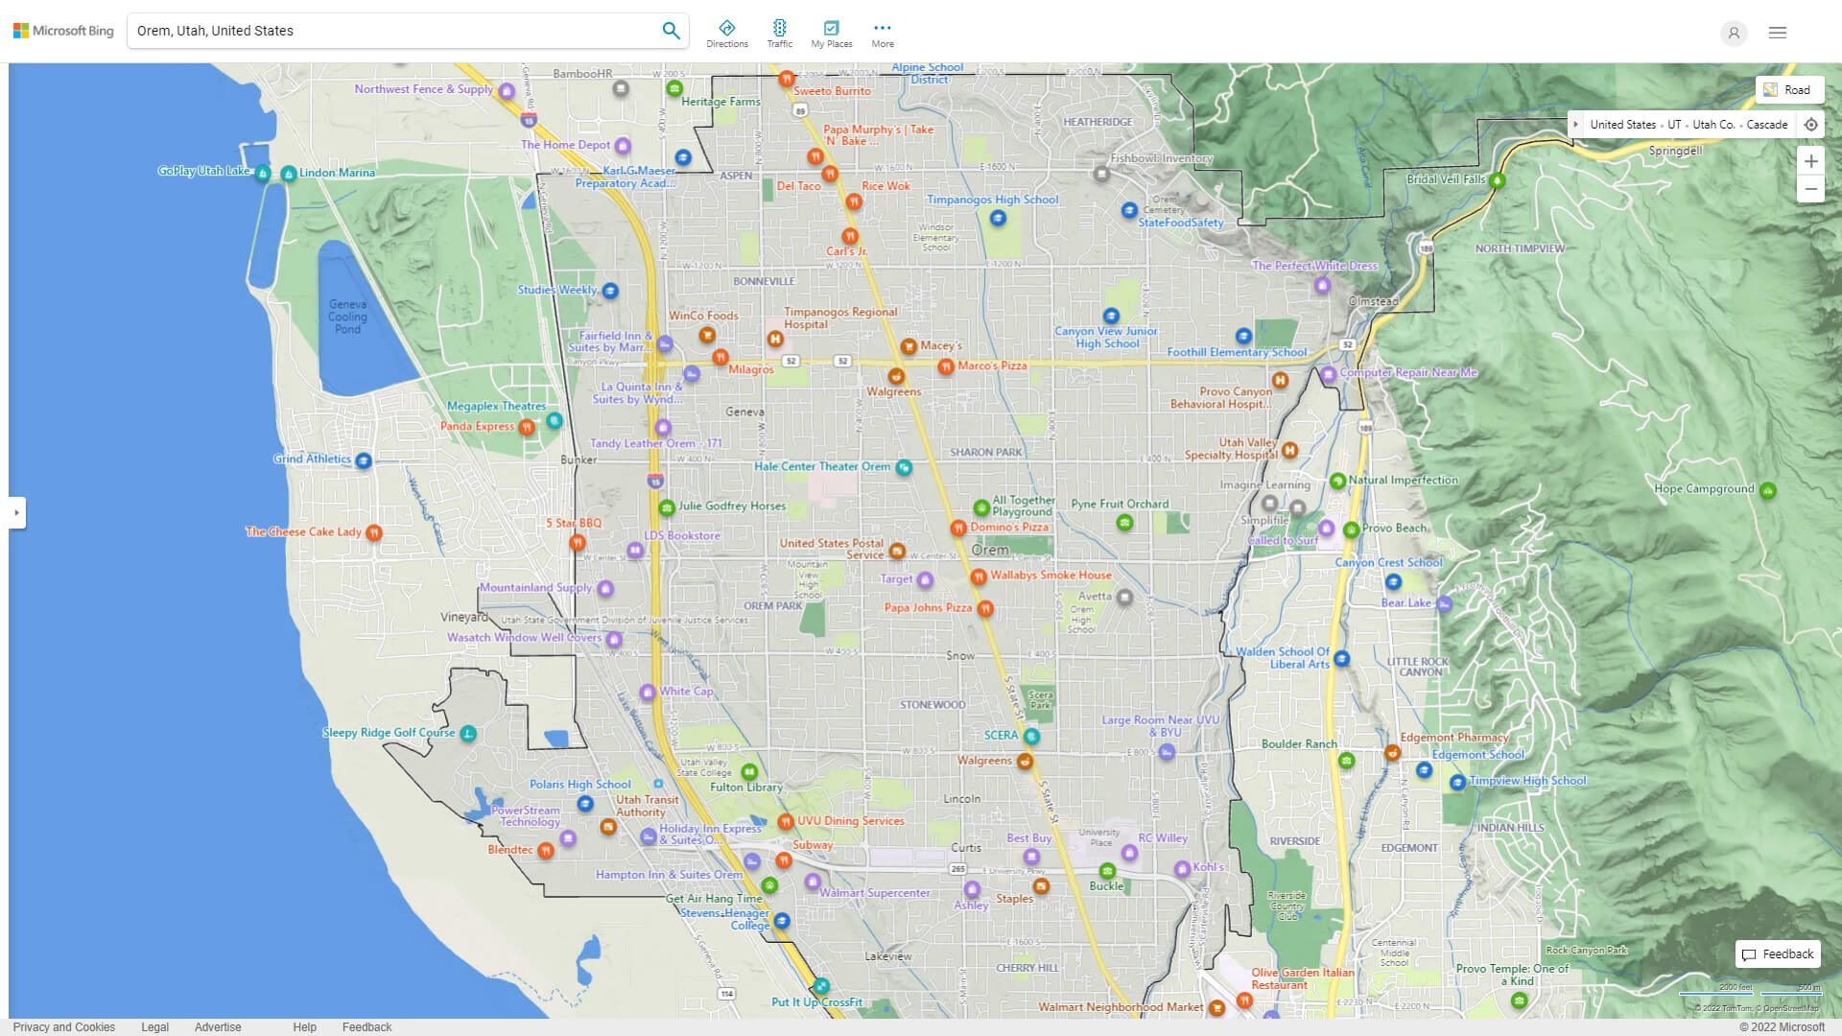Zoom in with the plus button
The width and height of the screenshot is (1842, 1036).
(x=1810, y=161)
